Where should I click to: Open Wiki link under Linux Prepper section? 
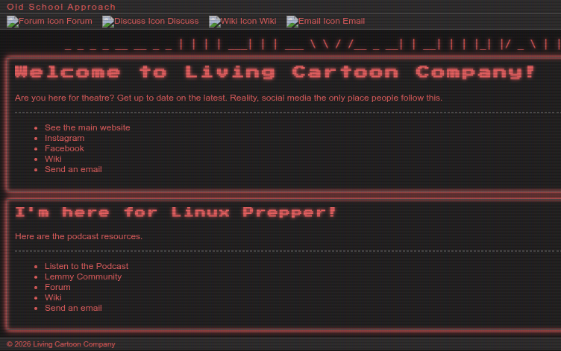[x=53, y=297]
